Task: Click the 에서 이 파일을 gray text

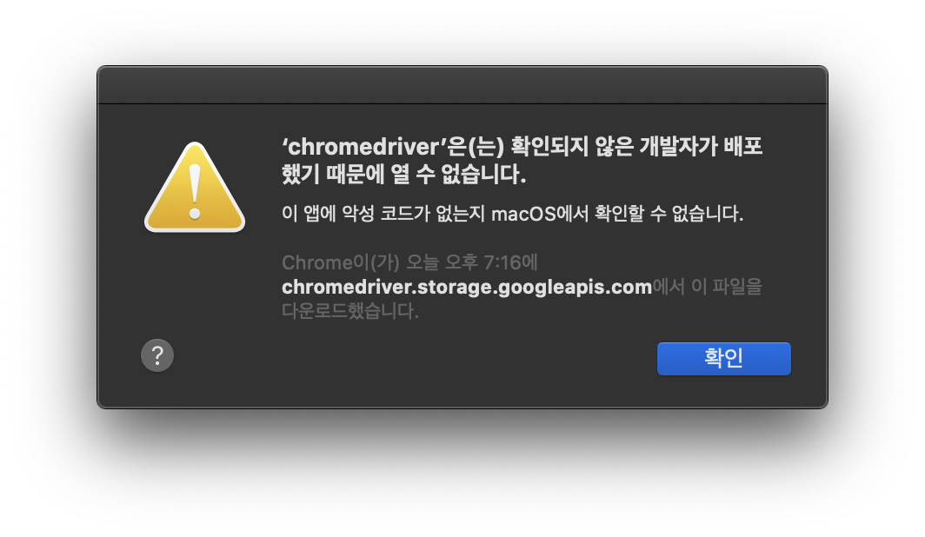Action: 708,287
